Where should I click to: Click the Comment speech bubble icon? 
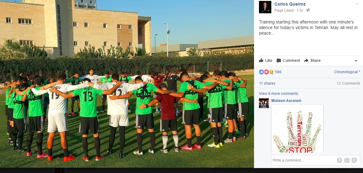pyautogui.click(x=279, y=61)
